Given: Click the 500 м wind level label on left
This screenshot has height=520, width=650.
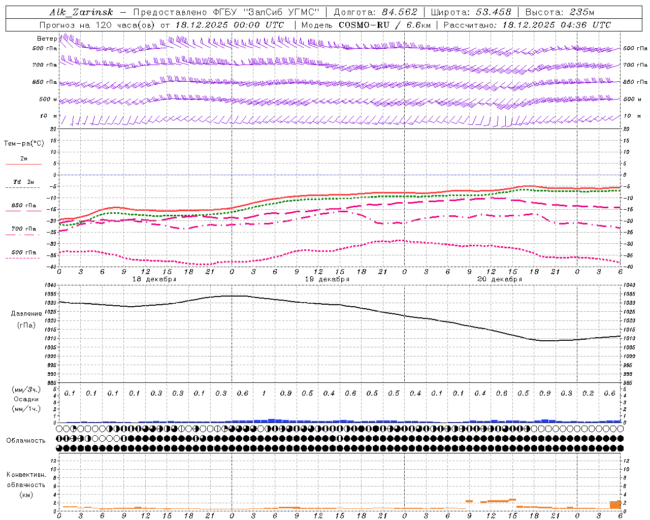Looking at the screenshot, I should point(48,100).
